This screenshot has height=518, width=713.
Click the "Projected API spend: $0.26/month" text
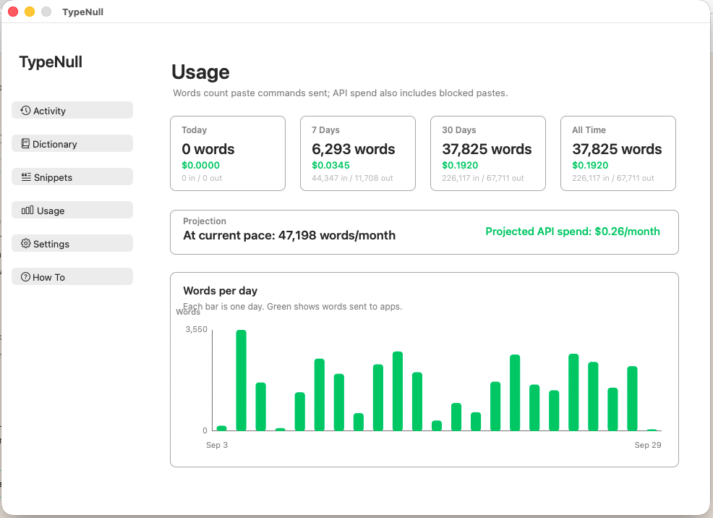coord(573,231)
